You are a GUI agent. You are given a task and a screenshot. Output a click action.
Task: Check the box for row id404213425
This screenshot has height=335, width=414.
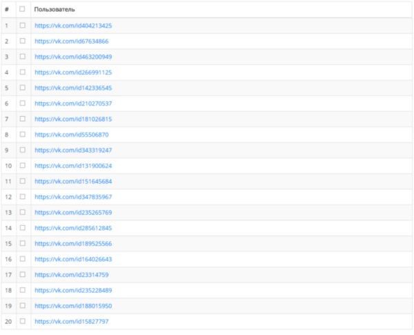[x=23, y=26]
